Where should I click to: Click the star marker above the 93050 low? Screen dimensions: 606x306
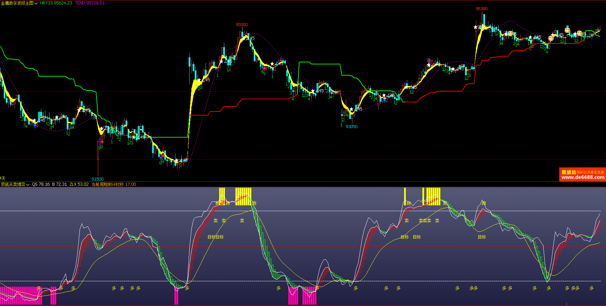[x=352, y=109]
